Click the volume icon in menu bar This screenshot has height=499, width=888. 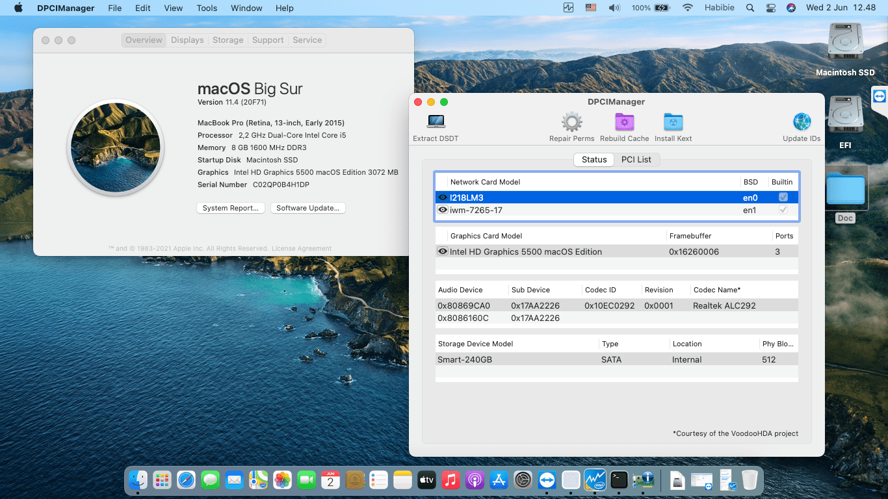point(614,8)
